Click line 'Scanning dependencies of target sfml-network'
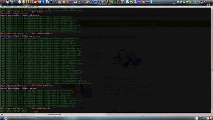 [20, 15]
